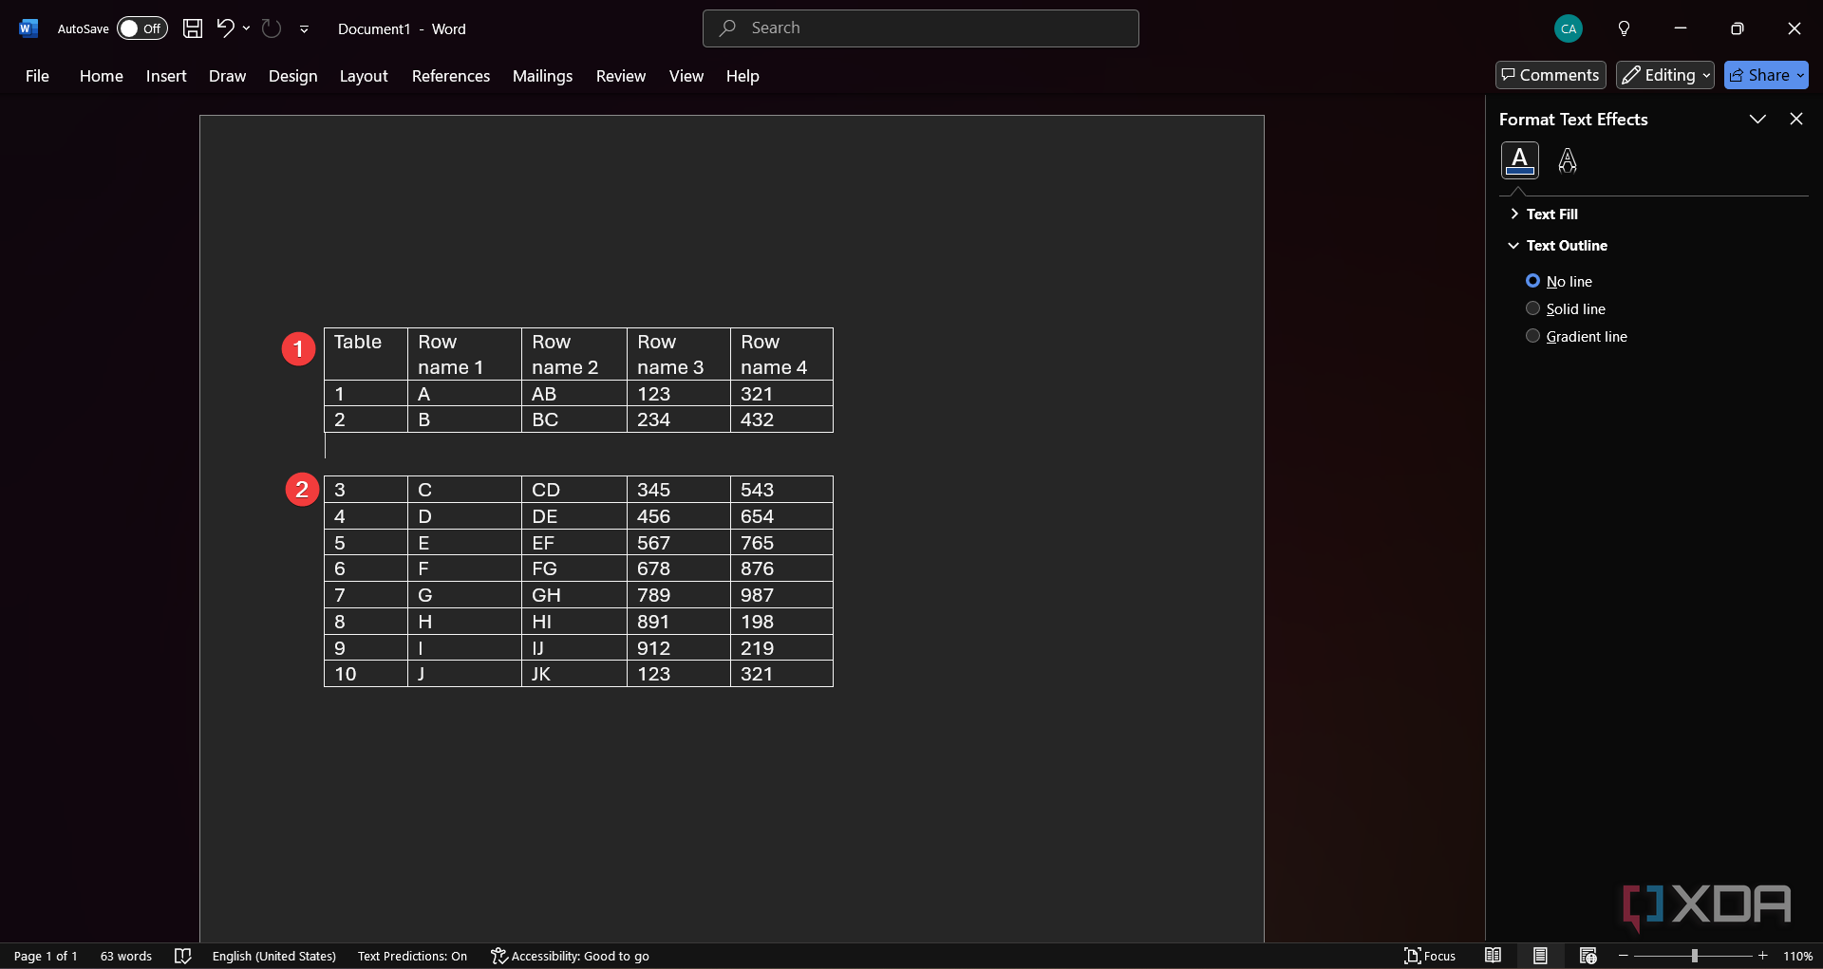Click the Comments button
Screen dimensions: 1823x969
1550,75
